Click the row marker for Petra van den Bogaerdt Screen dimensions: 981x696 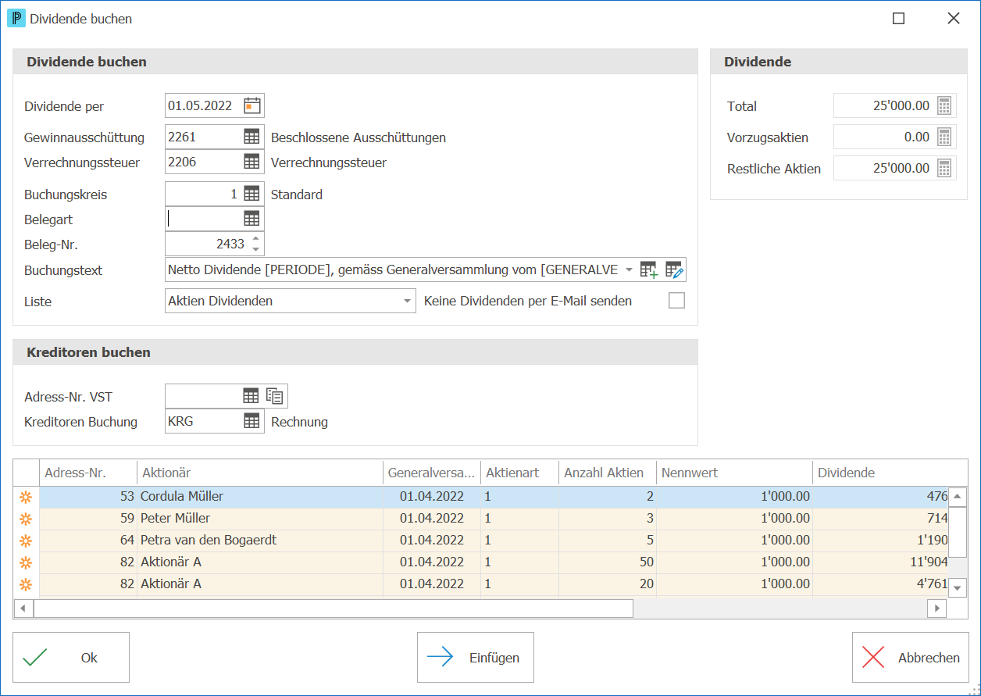point(26,541)
